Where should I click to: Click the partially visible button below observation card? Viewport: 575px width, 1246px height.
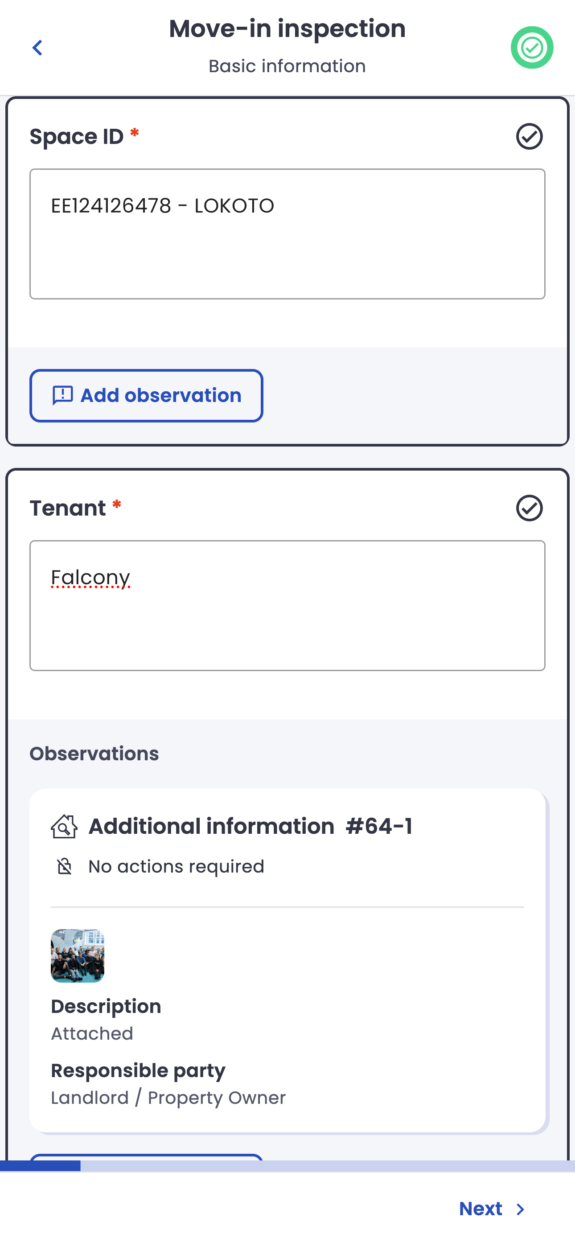[146, 1156]
